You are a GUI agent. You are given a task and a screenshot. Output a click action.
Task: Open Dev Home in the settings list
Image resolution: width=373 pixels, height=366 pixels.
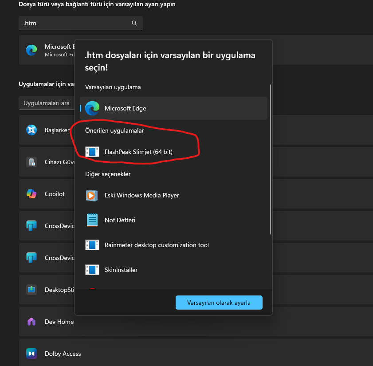tap(196, 322)
